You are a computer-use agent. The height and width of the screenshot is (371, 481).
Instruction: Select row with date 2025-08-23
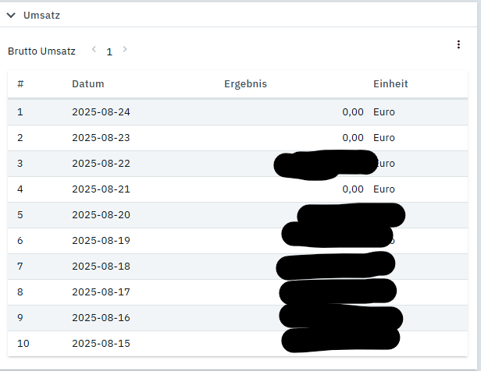(x=237, y=138)
